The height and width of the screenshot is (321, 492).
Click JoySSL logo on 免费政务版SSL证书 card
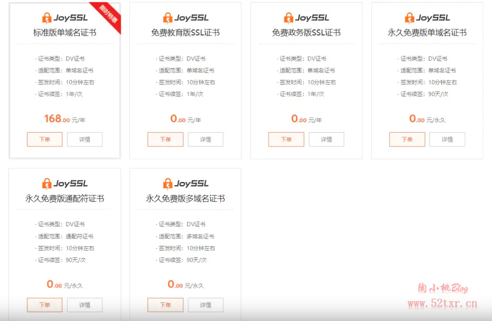tap(306, 18)
